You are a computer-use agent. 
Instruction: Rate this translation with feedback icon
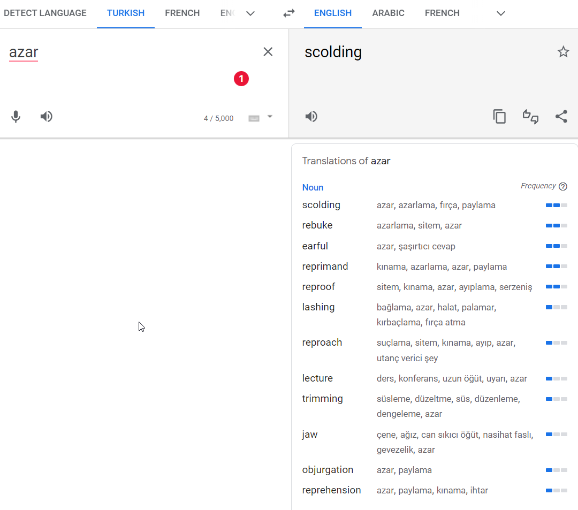pos(530,117)
